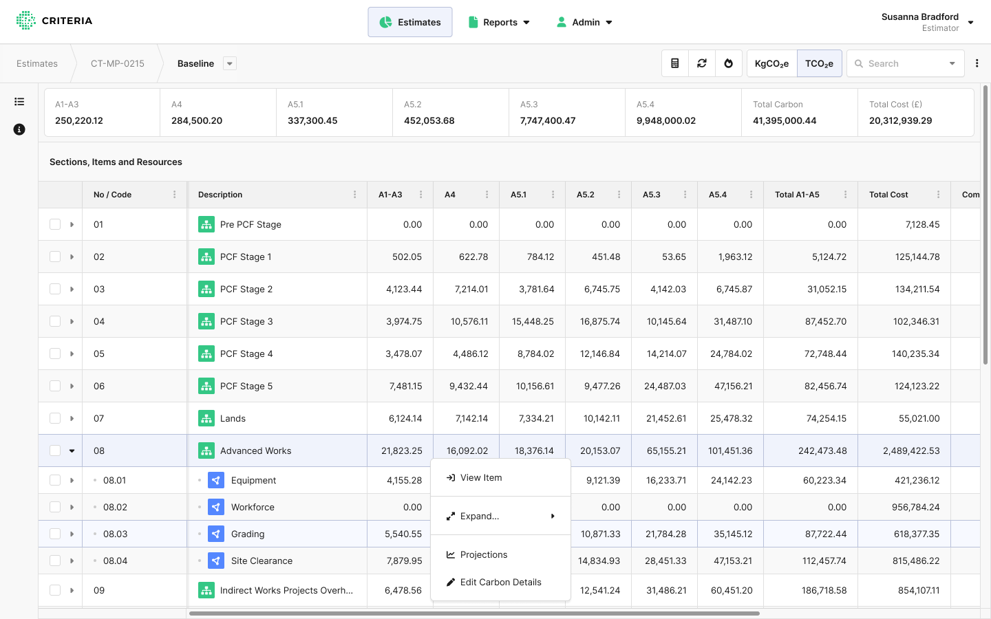Click the Total Cost column menu dots
Screen dimensions: 991x619
click(x=938, y=195)
